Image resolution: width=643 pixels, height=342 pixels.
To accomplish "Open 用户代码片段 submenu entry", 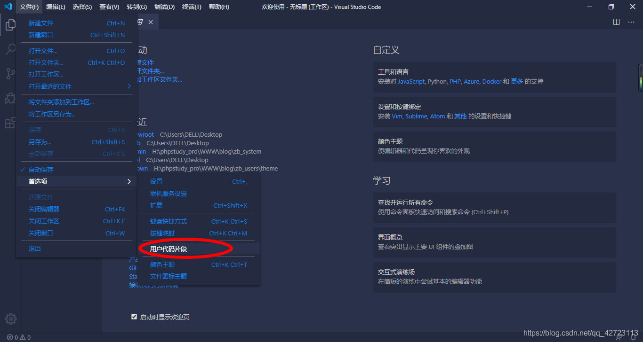I will click(199, 249).
